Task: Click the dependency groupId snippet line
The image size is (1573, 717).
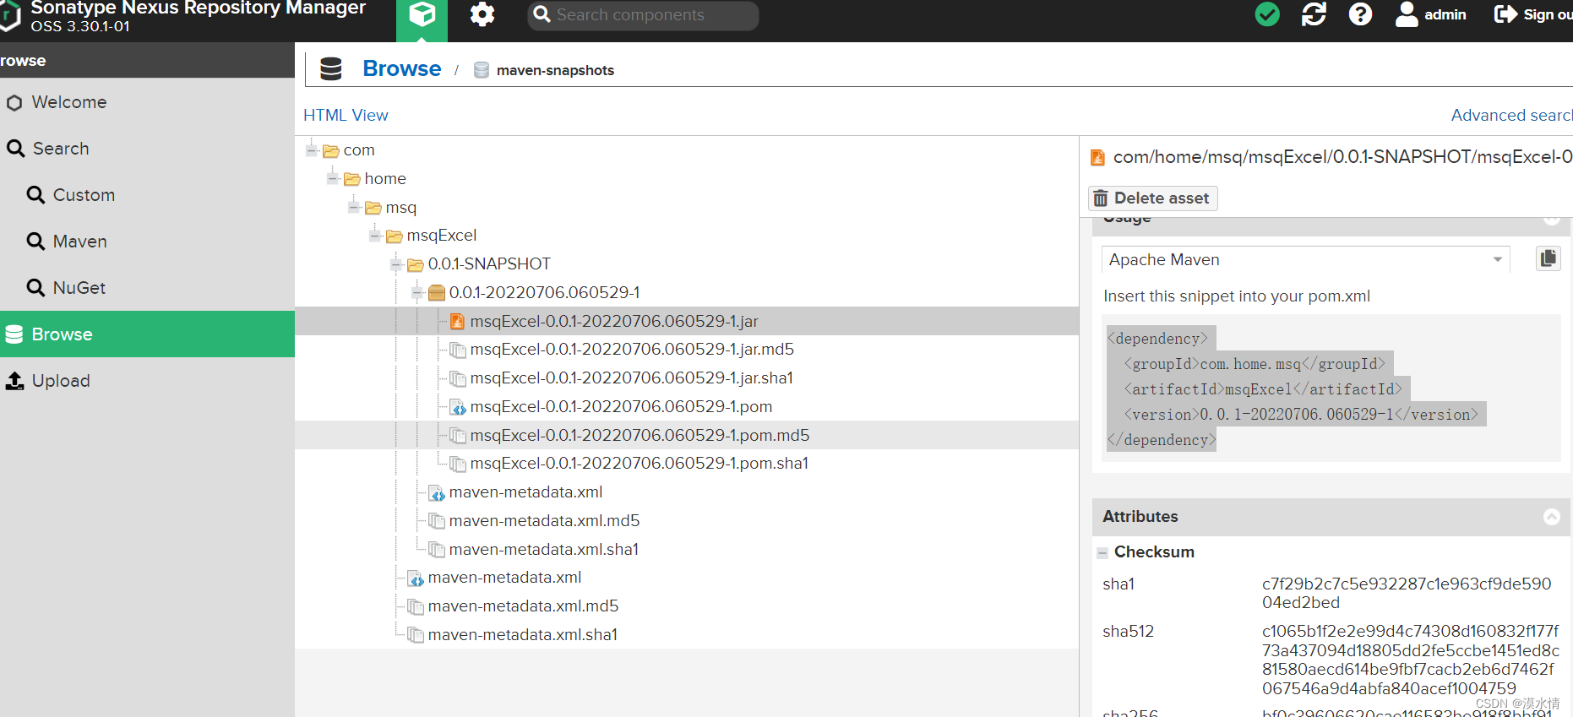Action: tap(1255, 364)
